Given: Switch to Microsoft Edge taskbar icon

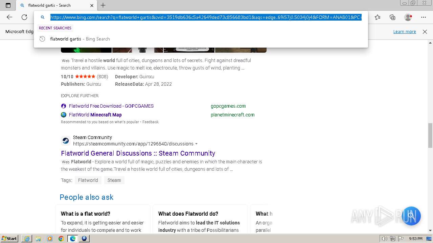Looking at the screenshot, I should pyautogui.click(x=73, y=239).
